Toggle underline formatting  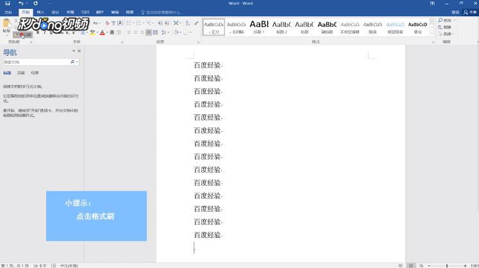[x=51, y=32]
